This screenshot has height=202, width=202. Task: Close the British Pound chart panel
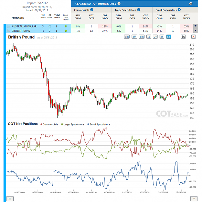click(193, 37)
